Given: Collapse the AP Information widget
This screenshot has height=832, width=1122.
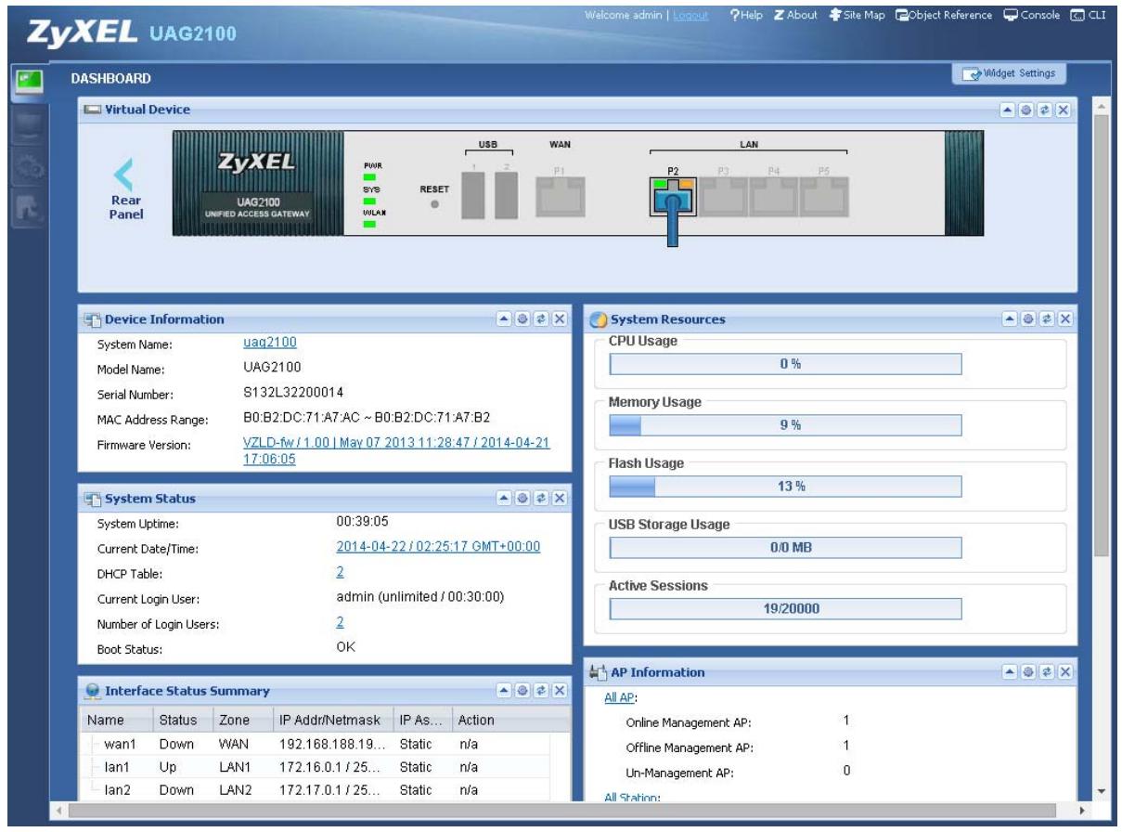Looking at the screenshot, I should pos(1011,671).
